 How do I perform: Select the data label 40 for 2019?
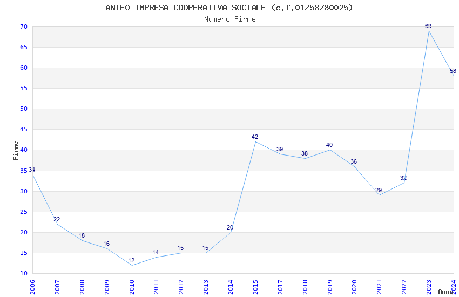[x=329, y=145]
